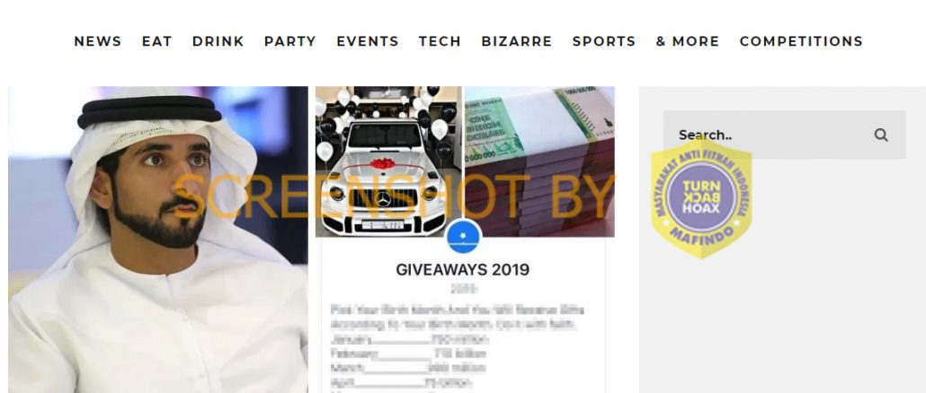Open the white Mercedes car photo
This screenshot has height=393, width=926.
click(x=388, y=162)
